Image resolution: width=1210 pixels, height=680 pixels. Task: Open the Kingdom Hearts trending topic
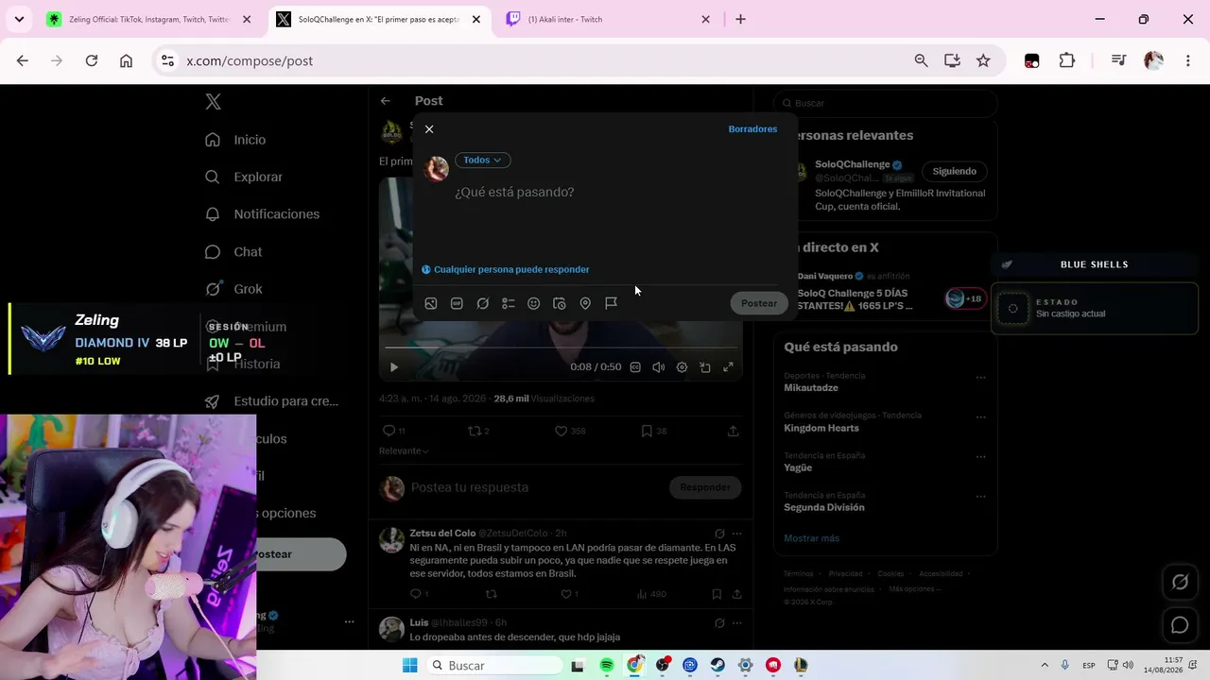tap(821, 428)
